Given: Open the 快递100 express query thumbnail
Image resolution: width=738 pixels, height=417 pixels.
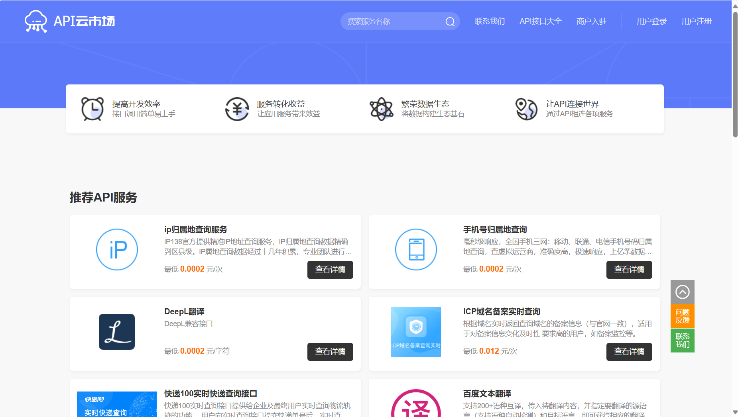Looking at the screenshot, I should coord(117,404).
